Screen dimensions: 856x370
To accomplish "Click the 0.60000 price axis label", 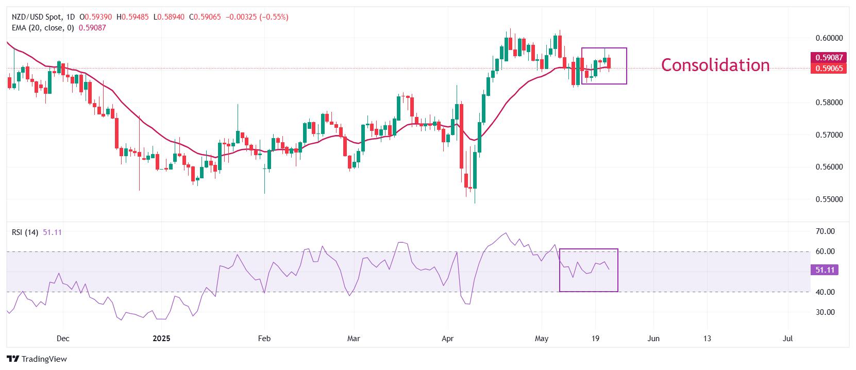I will [829, 38].
